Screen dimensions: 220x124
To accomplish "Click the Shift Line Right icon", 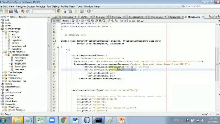I will pos(125,21).
